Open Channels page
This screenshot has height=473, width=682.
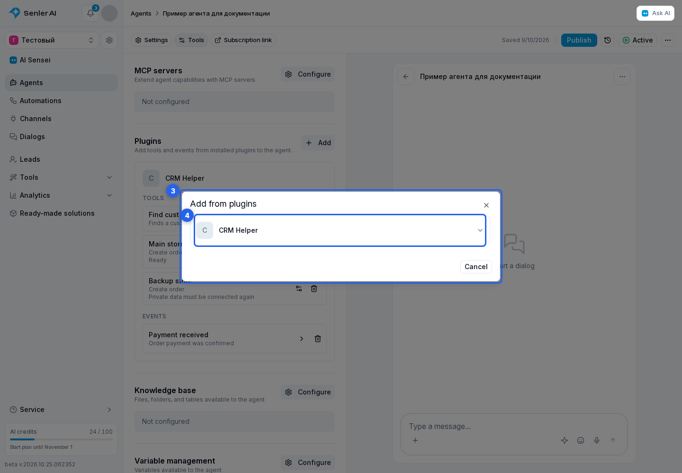click(x=62, y=119)
